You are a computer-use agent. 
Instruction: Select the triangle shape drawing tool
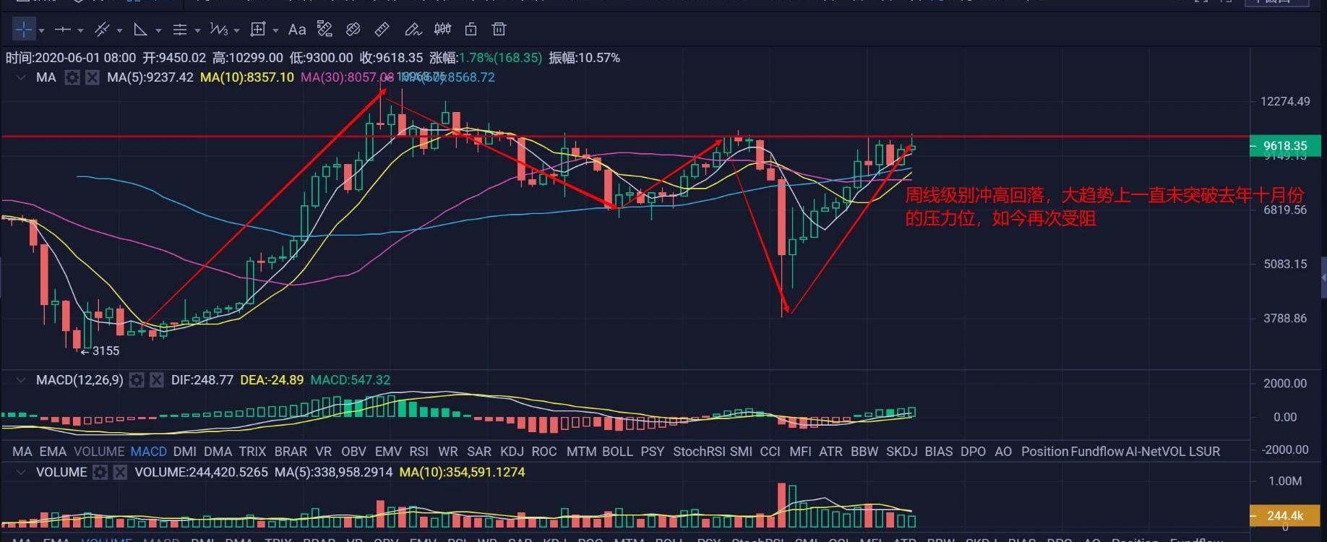(x=141, y=30)
